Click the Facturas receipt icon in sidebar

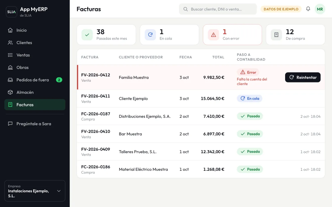(10, 105)
